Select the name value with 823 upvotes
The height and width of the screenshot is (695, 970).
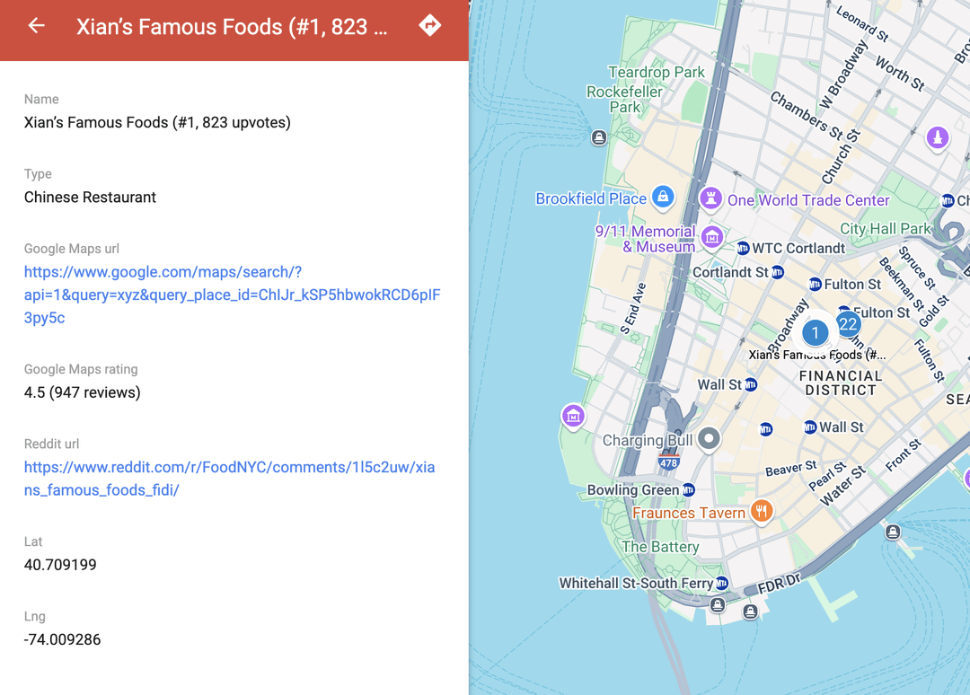point(157,122)
